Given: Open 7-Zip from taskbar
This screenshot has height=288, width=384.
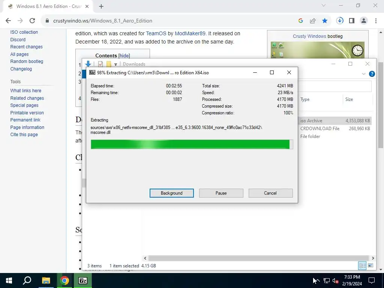Looking at the screenshot, I should [83, 280].
